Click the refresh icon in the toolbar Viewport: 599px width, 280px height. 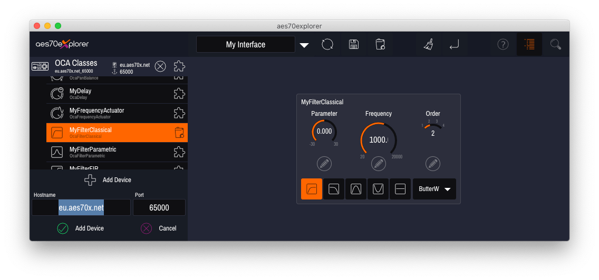[327, 45]
